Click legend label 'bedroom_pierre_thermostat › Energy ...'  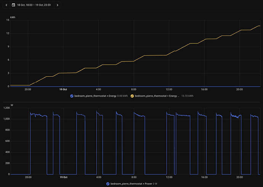click(157, 96)
